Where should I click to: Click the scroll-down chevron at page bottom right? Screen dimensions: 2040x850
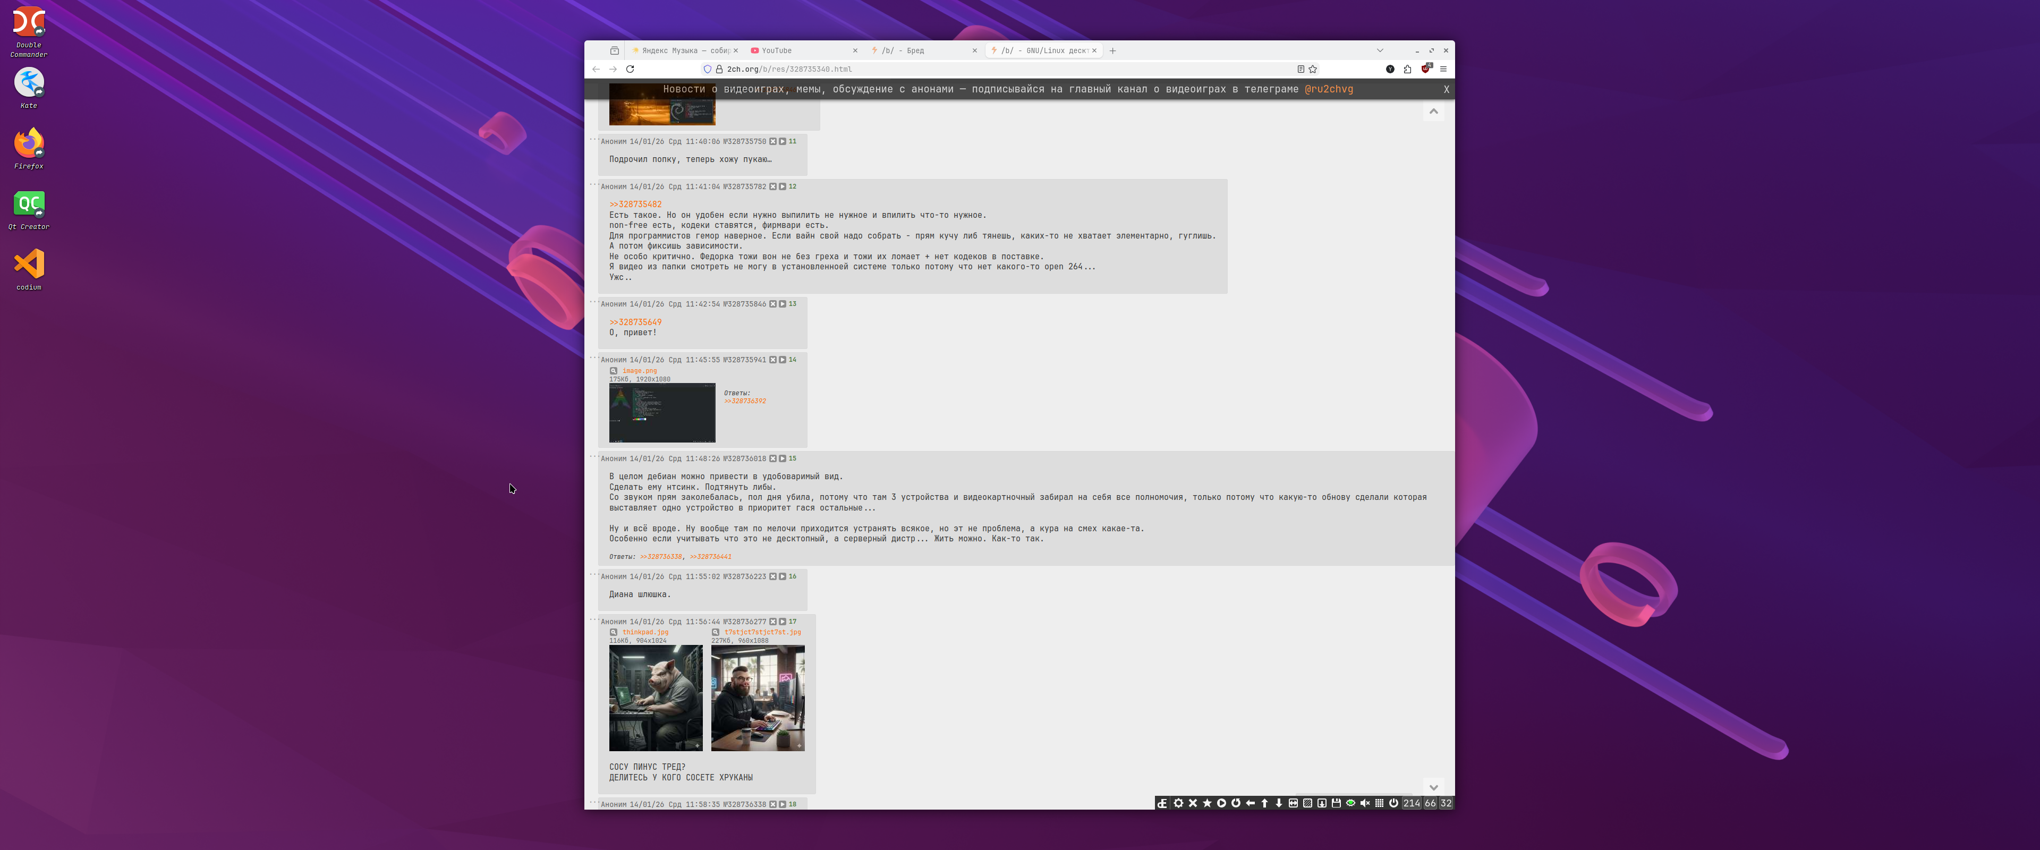tap(1433, 787)
